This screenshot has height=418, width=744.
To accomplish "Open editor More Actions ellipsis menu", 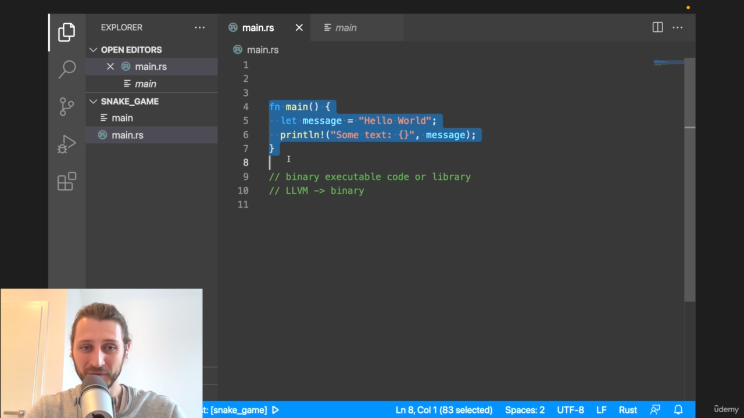I will point(678,27).
